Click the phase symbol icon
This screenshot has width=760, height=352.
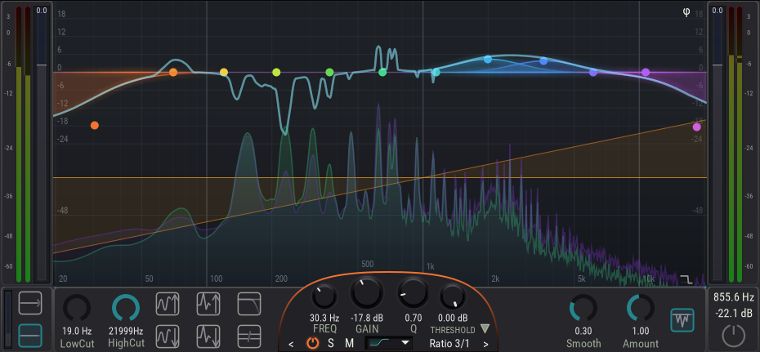coord(686,12)
